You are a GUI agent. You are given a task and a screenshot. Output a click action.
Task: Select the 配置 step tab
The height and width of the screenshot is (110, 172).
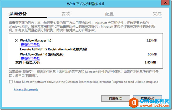pos(109,14)
